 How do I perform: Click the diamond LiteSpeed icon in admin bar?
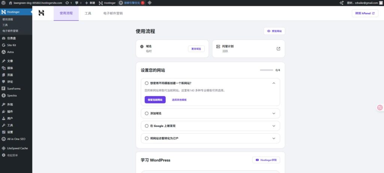(149, 3)
